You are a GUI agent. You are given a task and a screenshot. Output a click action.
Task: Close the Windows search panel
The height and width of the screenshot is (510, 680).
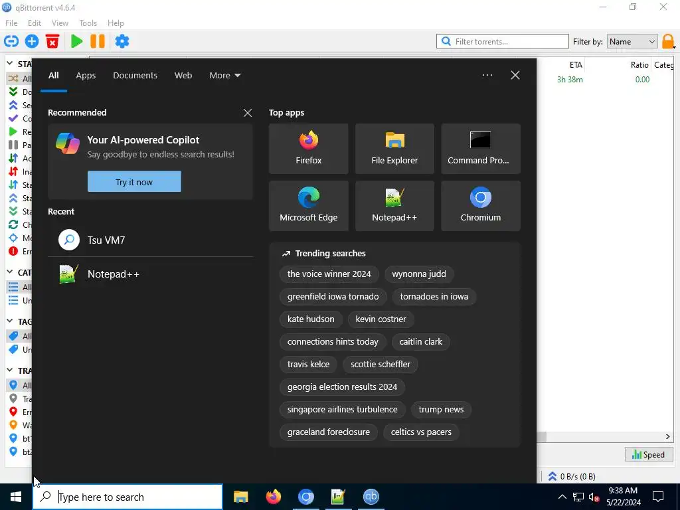click(x=515, y=75)
